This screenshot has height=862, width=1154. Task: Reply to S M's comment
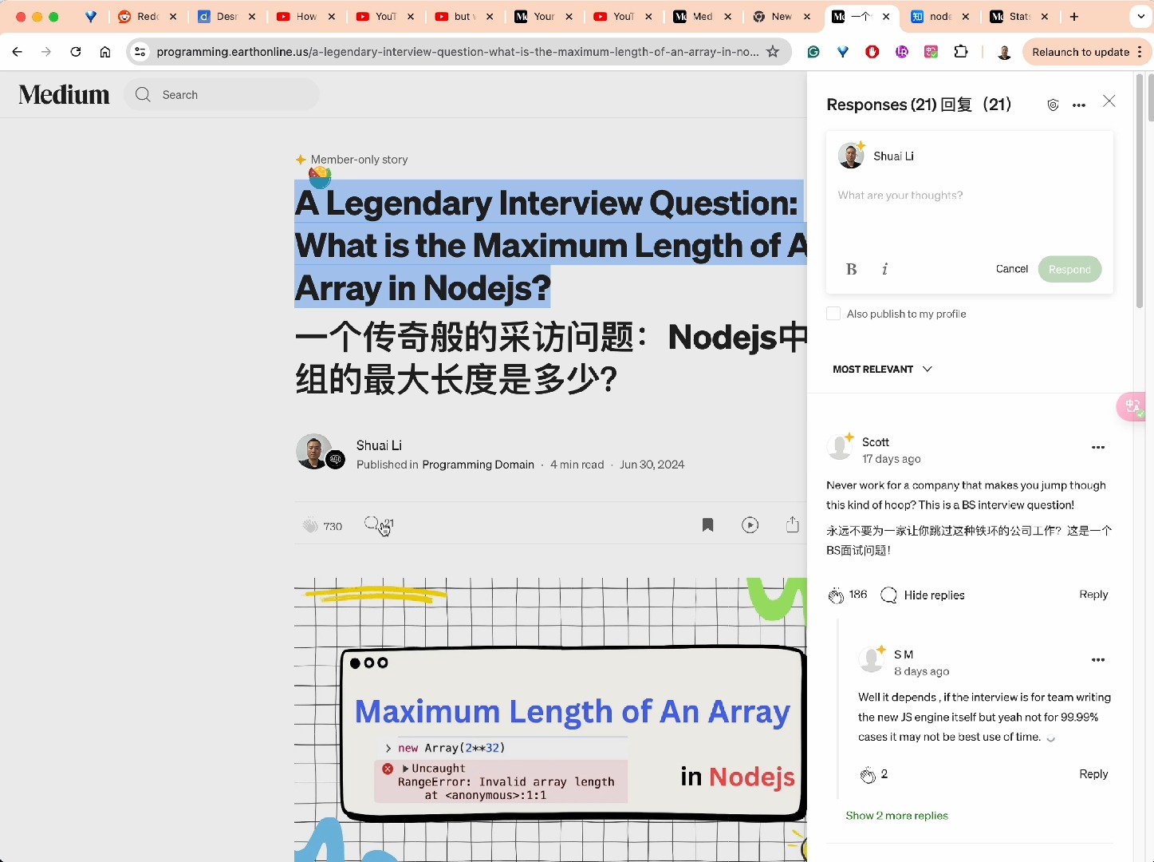(x=1093, y=774)
